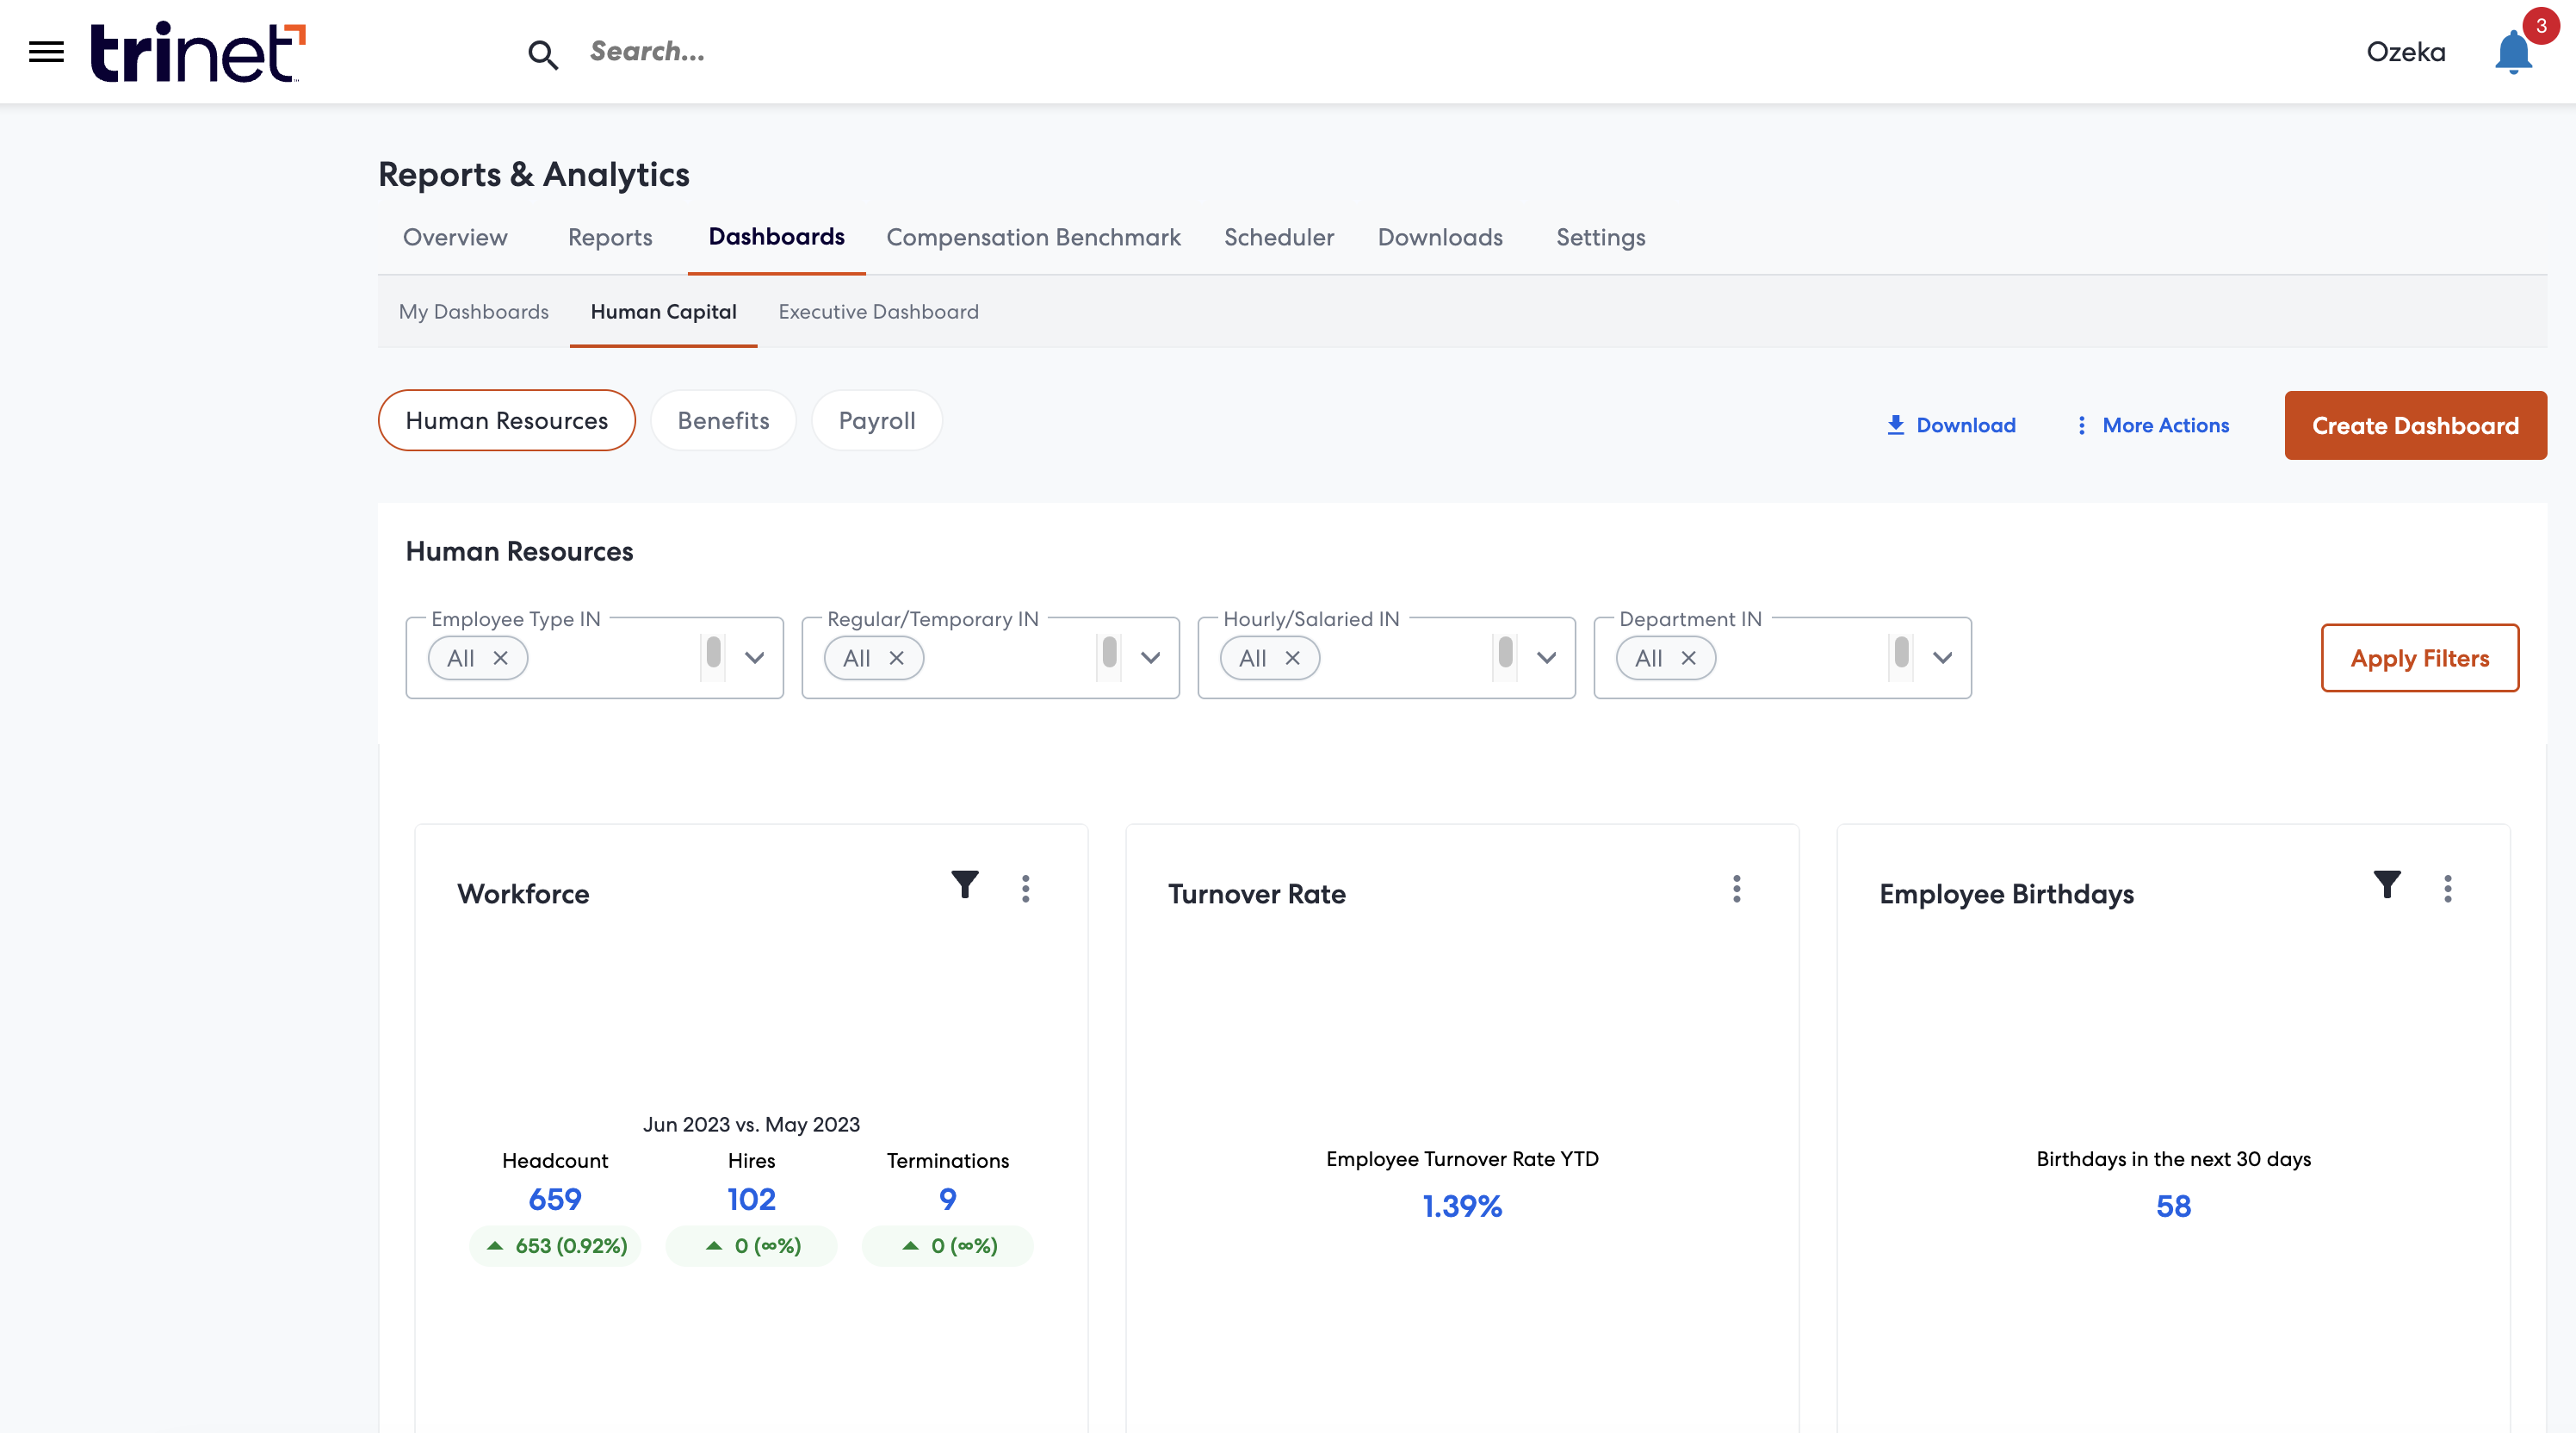Click birthdays count 58

click(2173, 1207)
